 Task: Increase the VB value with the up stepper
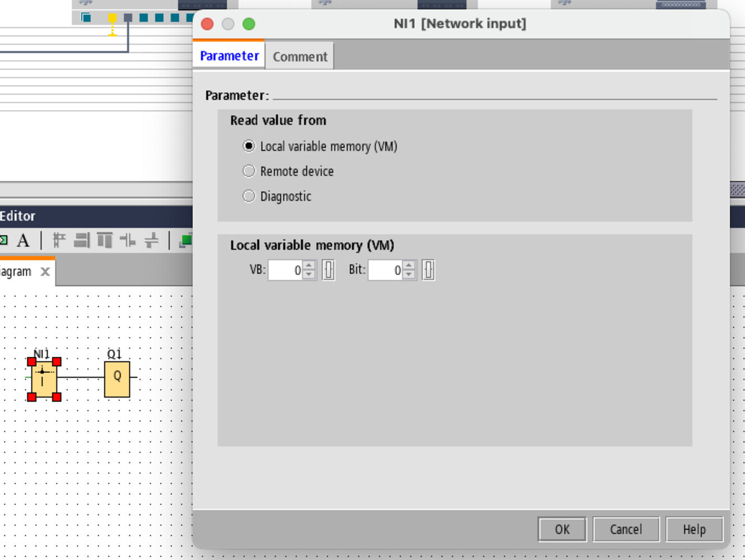click(308, 266)
